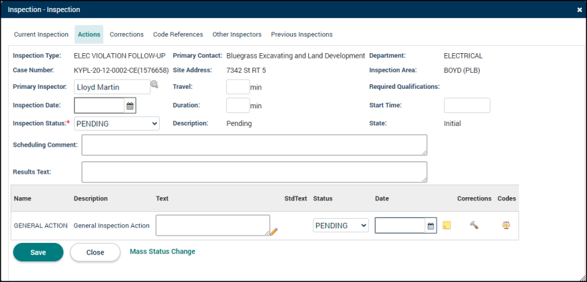The height and width of the screenshot is (282, 587).
Task: Click the Save button
Action: click(x=38, y=252)
